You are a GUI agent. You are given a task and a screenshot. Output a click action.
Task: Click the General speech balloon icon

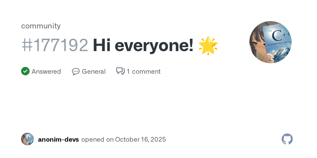[x=76, y=72]
